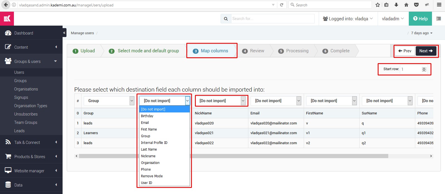Go to Select mode and default group step
This screenshot has height=194, width=445.
144,51
